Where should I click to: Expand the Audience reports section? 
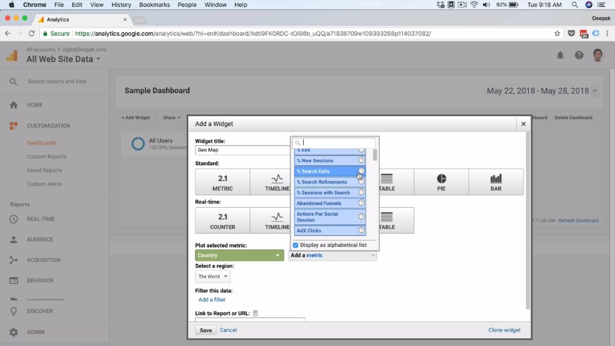click(x=39, y=240)
